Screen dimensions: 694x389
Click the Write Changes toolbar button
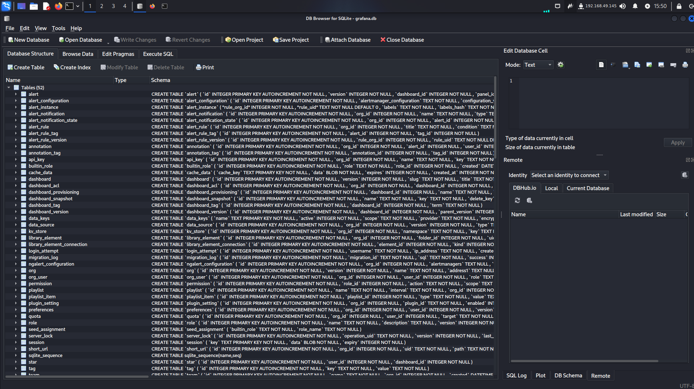(x=135, y=40)
